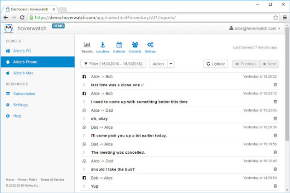Click WhatsApp icon on 15:19:56 message
This screenshot has width=290, height=193.
[x=84, y=144]
